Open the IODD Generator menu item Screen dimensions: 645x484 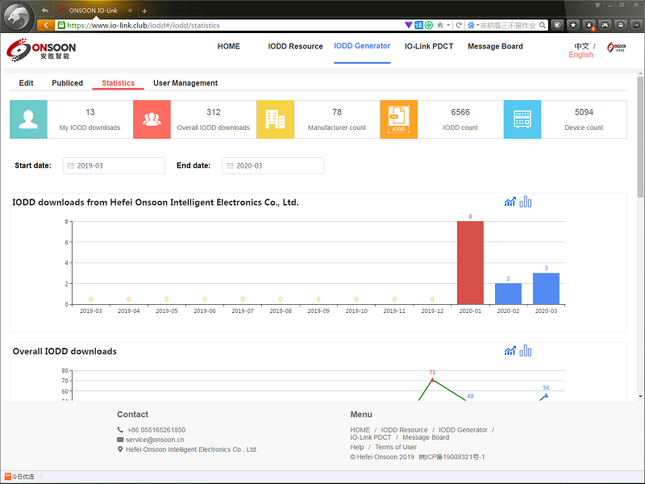362,46
